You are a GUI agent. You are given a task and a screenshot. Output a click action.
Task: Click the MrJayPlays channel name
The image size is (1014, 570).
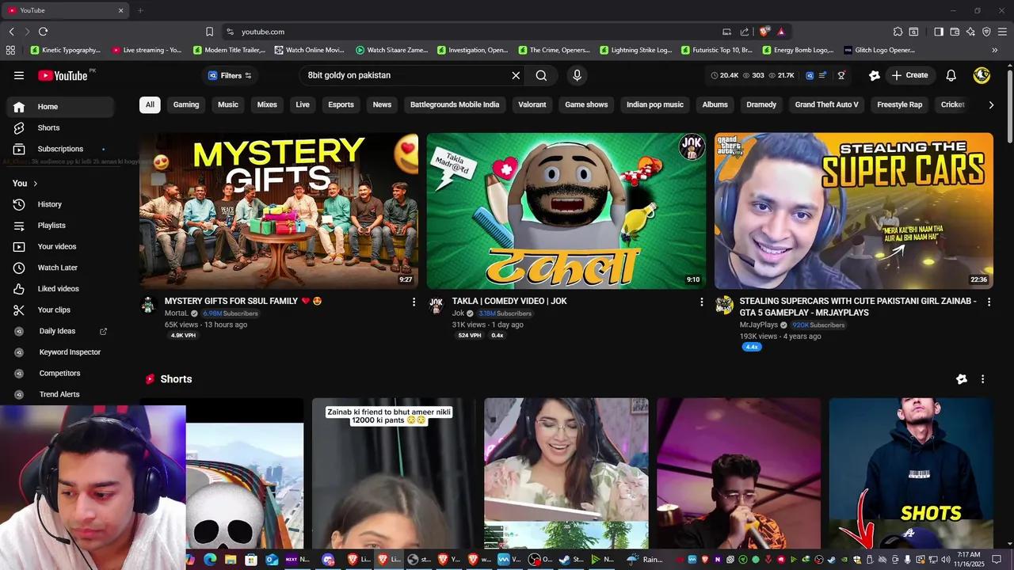pos(759,325)
